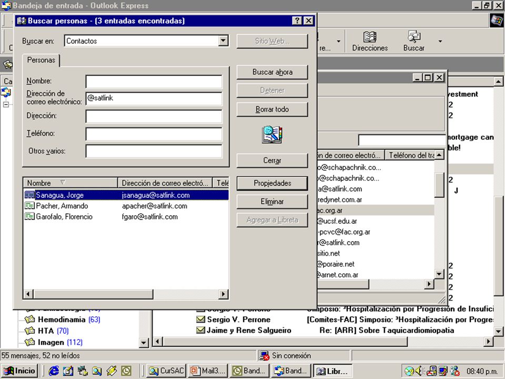
Task: Click the contact card icon for Pacher, Armando
Action: coord(29,206)
